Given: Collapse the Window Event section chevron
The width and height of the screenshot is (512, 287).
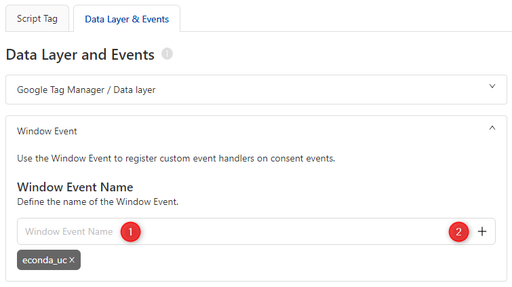Looking at the screenshot, I should [x=492, y=128].
